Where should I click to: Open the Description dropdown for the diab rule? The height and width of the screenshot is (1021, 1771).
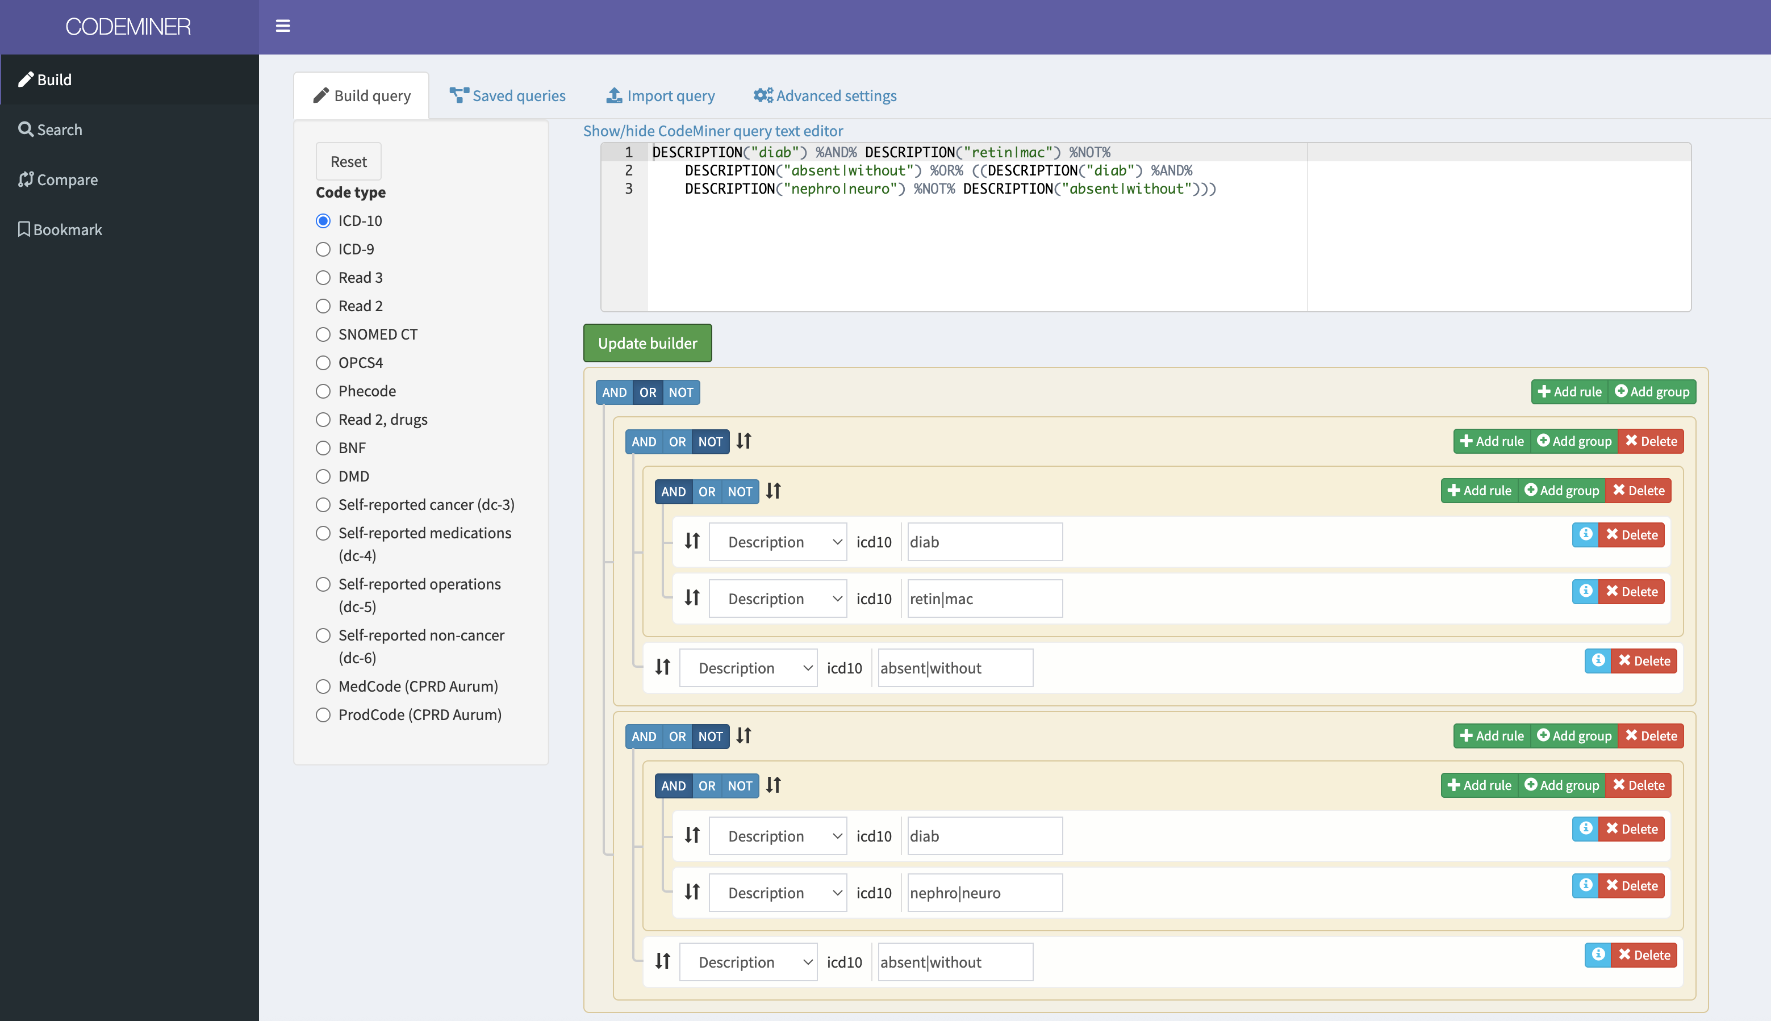pos(777,541)
